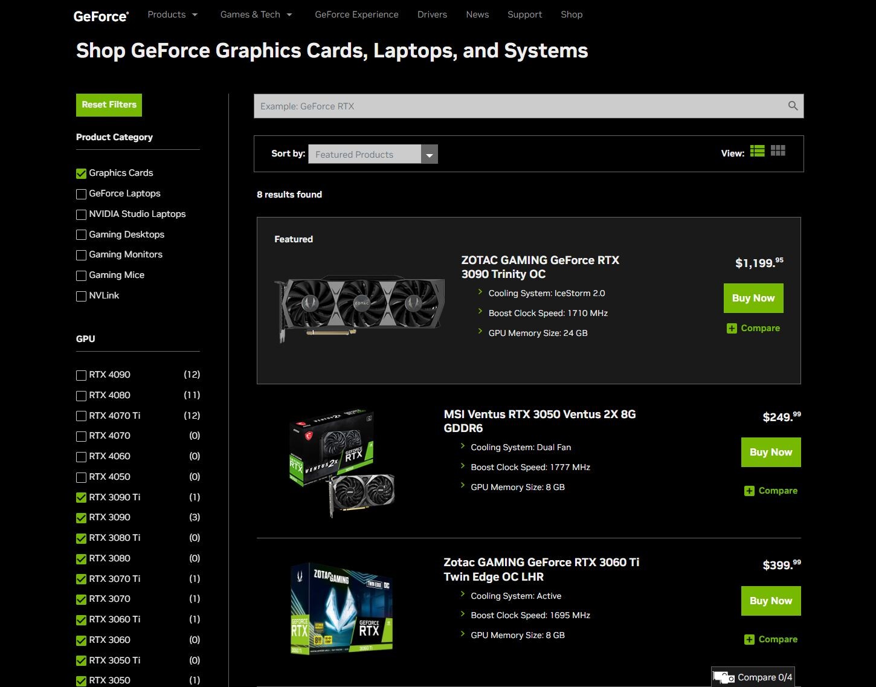Open the Drivers menu item
The image size is (876, 687).
[x=432, y=15]
